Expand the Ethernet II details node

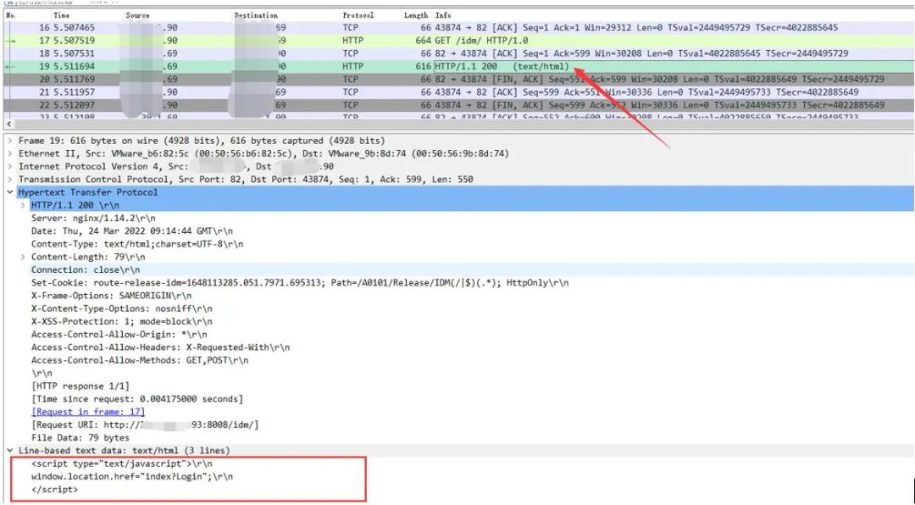pos(10,153)
